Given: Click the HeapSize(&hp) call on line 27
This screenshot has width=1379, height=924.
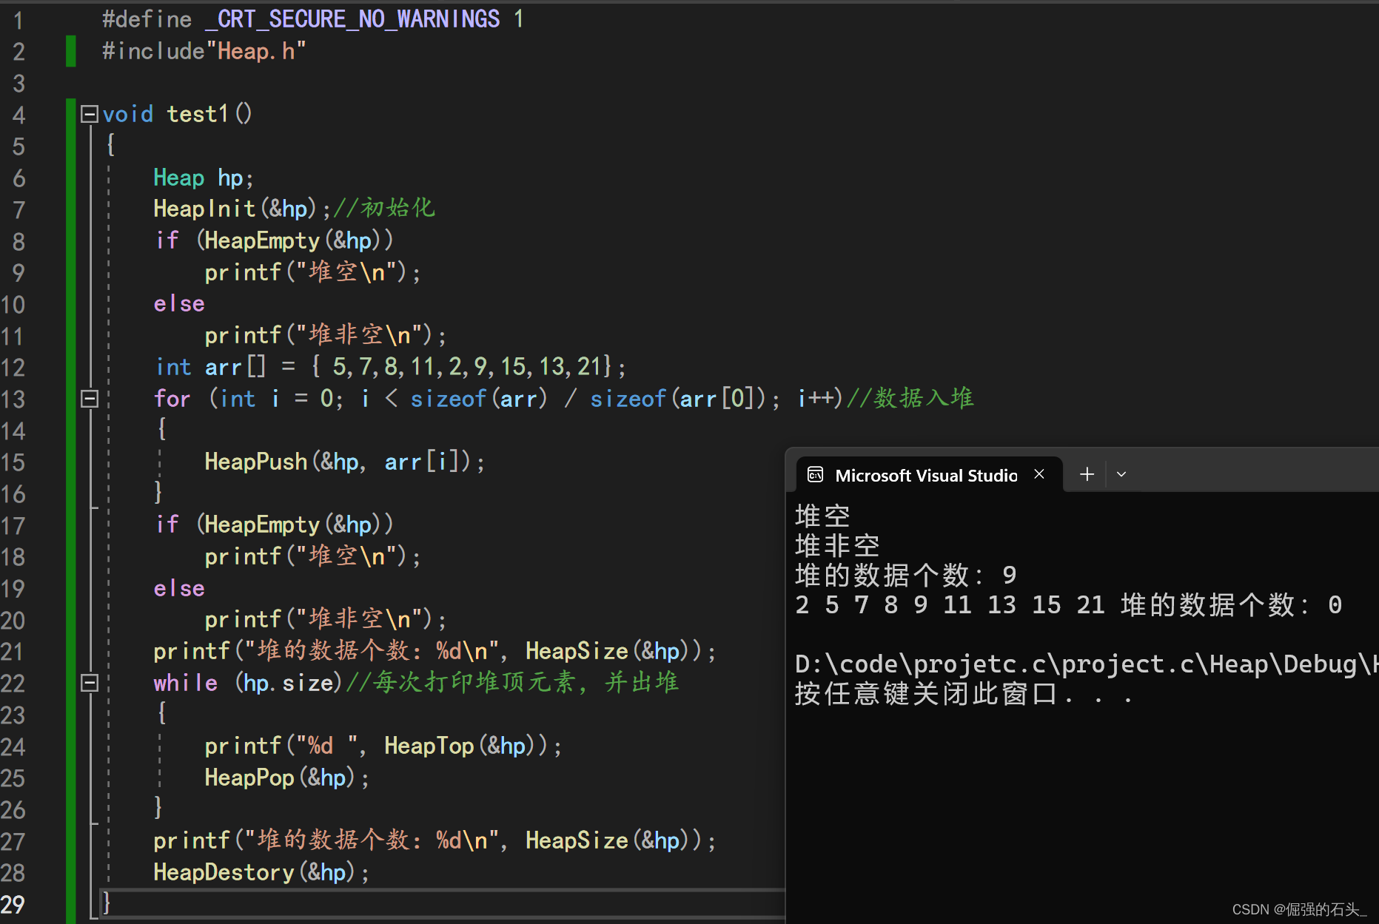Looking at the screenshot, I should click(x=576, y=840).
